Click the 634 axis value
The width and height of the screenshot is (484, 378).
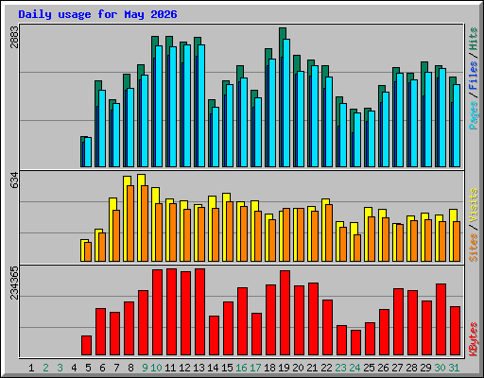click(x=15, y=180)
